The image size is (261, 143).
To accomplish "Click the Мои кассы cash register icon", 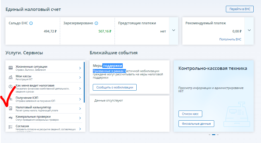I will pyautogui.click(x=11, y=77).
